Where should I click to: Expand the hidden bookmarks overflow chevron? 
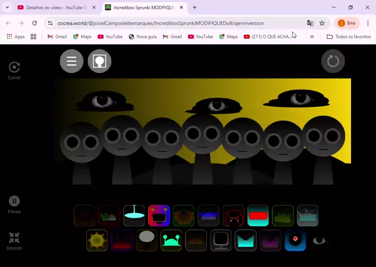click(312, 37)
